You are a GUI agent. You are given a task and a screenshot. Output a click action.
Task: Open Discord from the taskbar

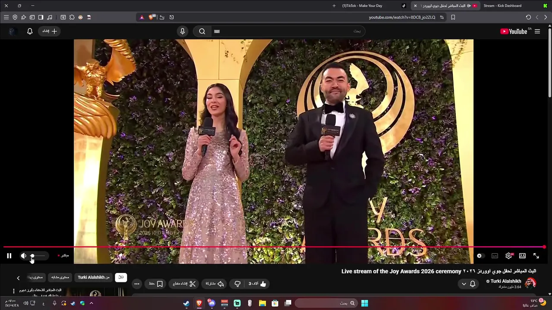coord(211,303)
